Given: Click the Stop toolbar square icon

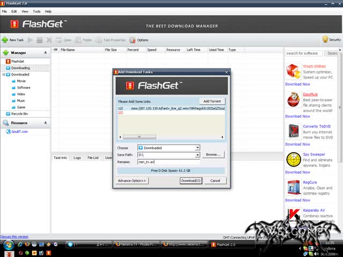Looking at the screenshot, I should pos(40,40).
